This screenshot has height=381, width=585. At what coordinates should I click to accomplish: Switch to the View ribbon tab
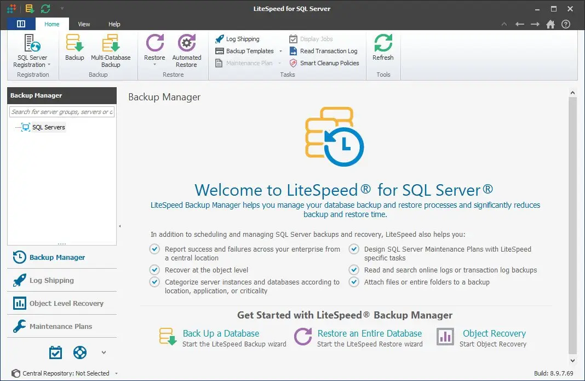(84, 24)
